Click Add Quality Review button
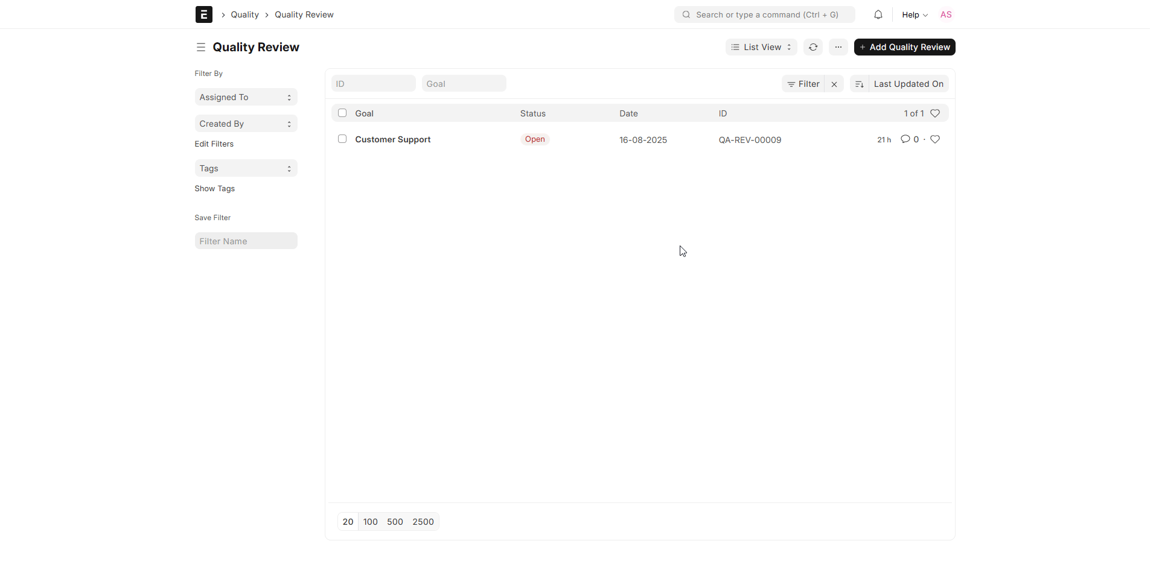 pyautogui.click(x=904, y=47)
